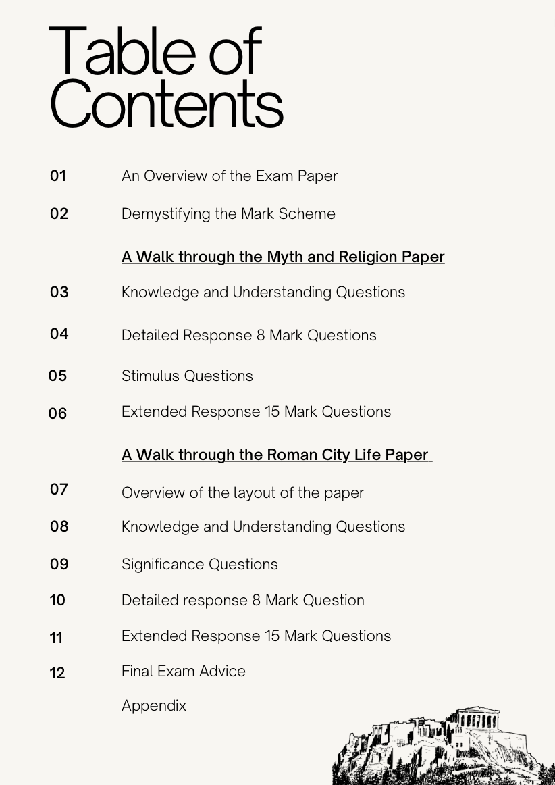Click the section number 09
Viewport: 555px width, 785px height.
tap(59, 565)
